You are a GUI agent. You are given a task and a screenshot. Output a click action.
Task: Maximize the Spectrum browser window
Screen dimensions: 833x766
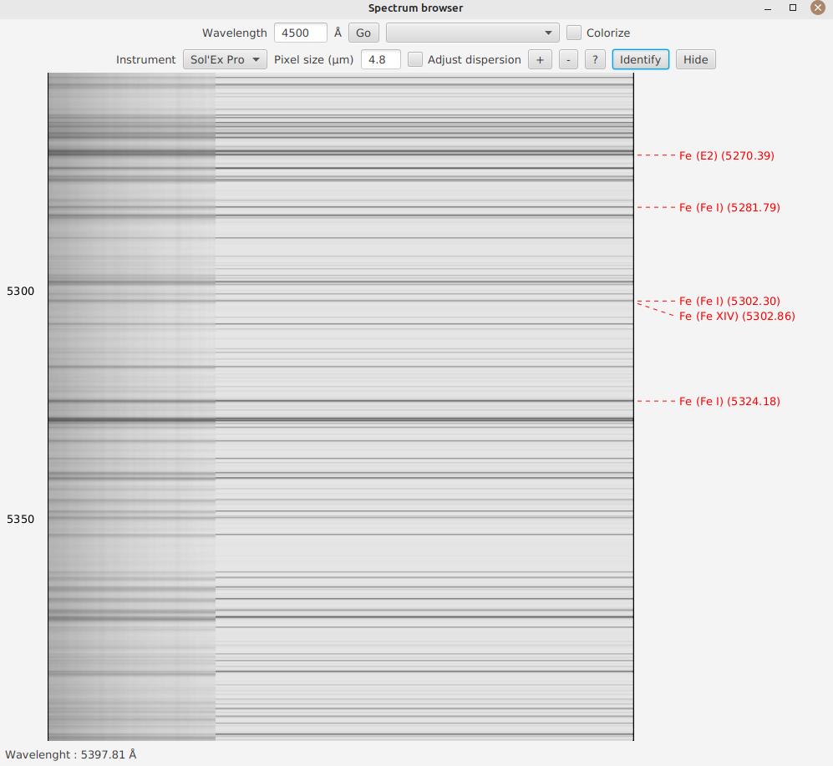pos(793,8)
